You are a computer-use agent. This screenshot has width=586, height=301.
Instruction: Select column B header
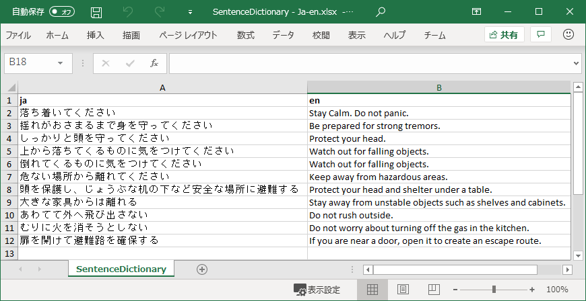[x=439, y=87]
